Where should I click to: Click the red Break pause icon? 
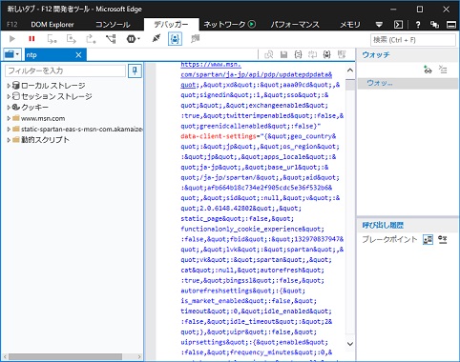click(x=31, y=39)
